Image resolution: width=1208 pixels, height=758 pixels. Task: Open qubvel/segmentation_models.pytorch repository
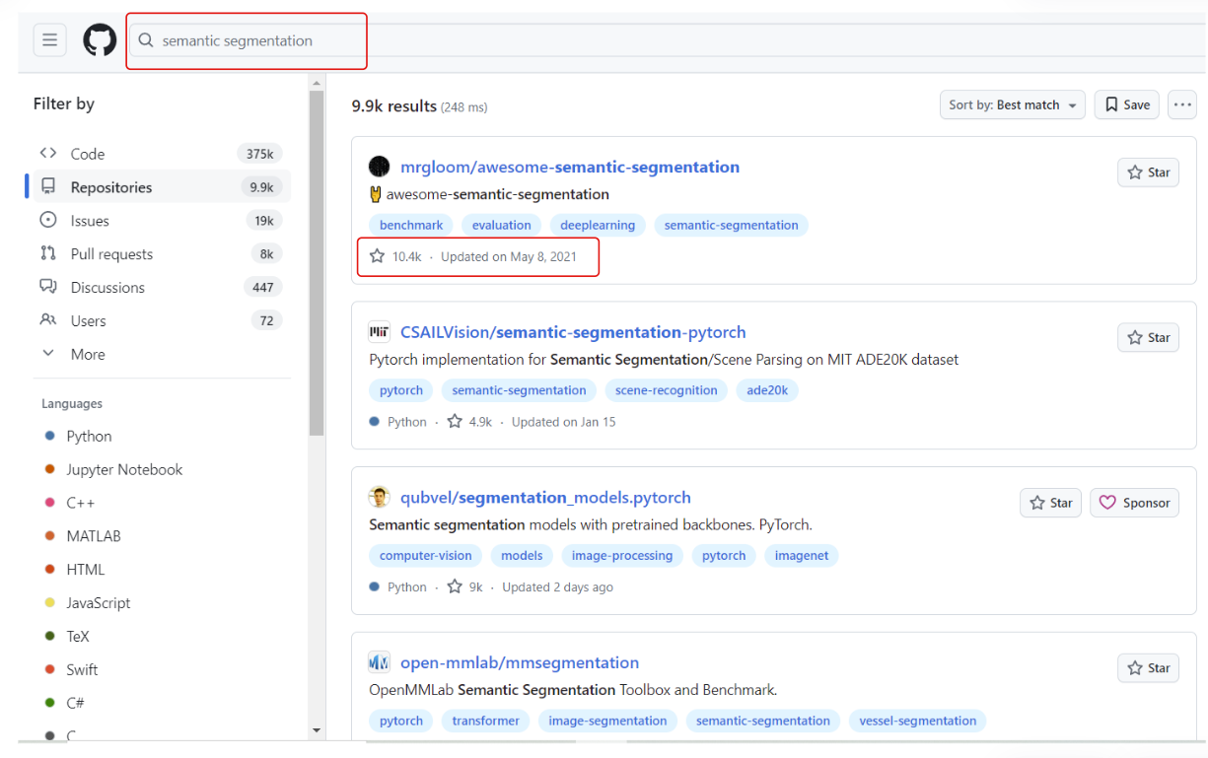coord(545,498)
